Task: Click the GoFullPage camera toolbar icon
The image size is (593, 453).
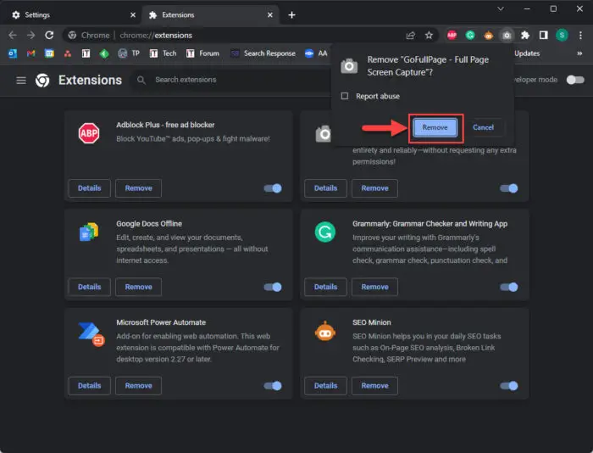Action: click(507, 36)
